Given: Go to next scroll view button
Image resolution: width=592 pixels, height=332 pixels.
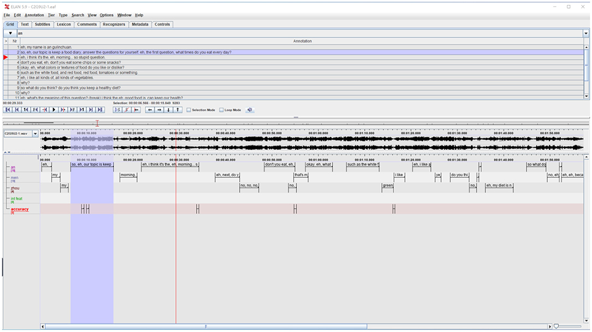Looking at the screenshot, I should pyautogui.click(x=91, y=110).
